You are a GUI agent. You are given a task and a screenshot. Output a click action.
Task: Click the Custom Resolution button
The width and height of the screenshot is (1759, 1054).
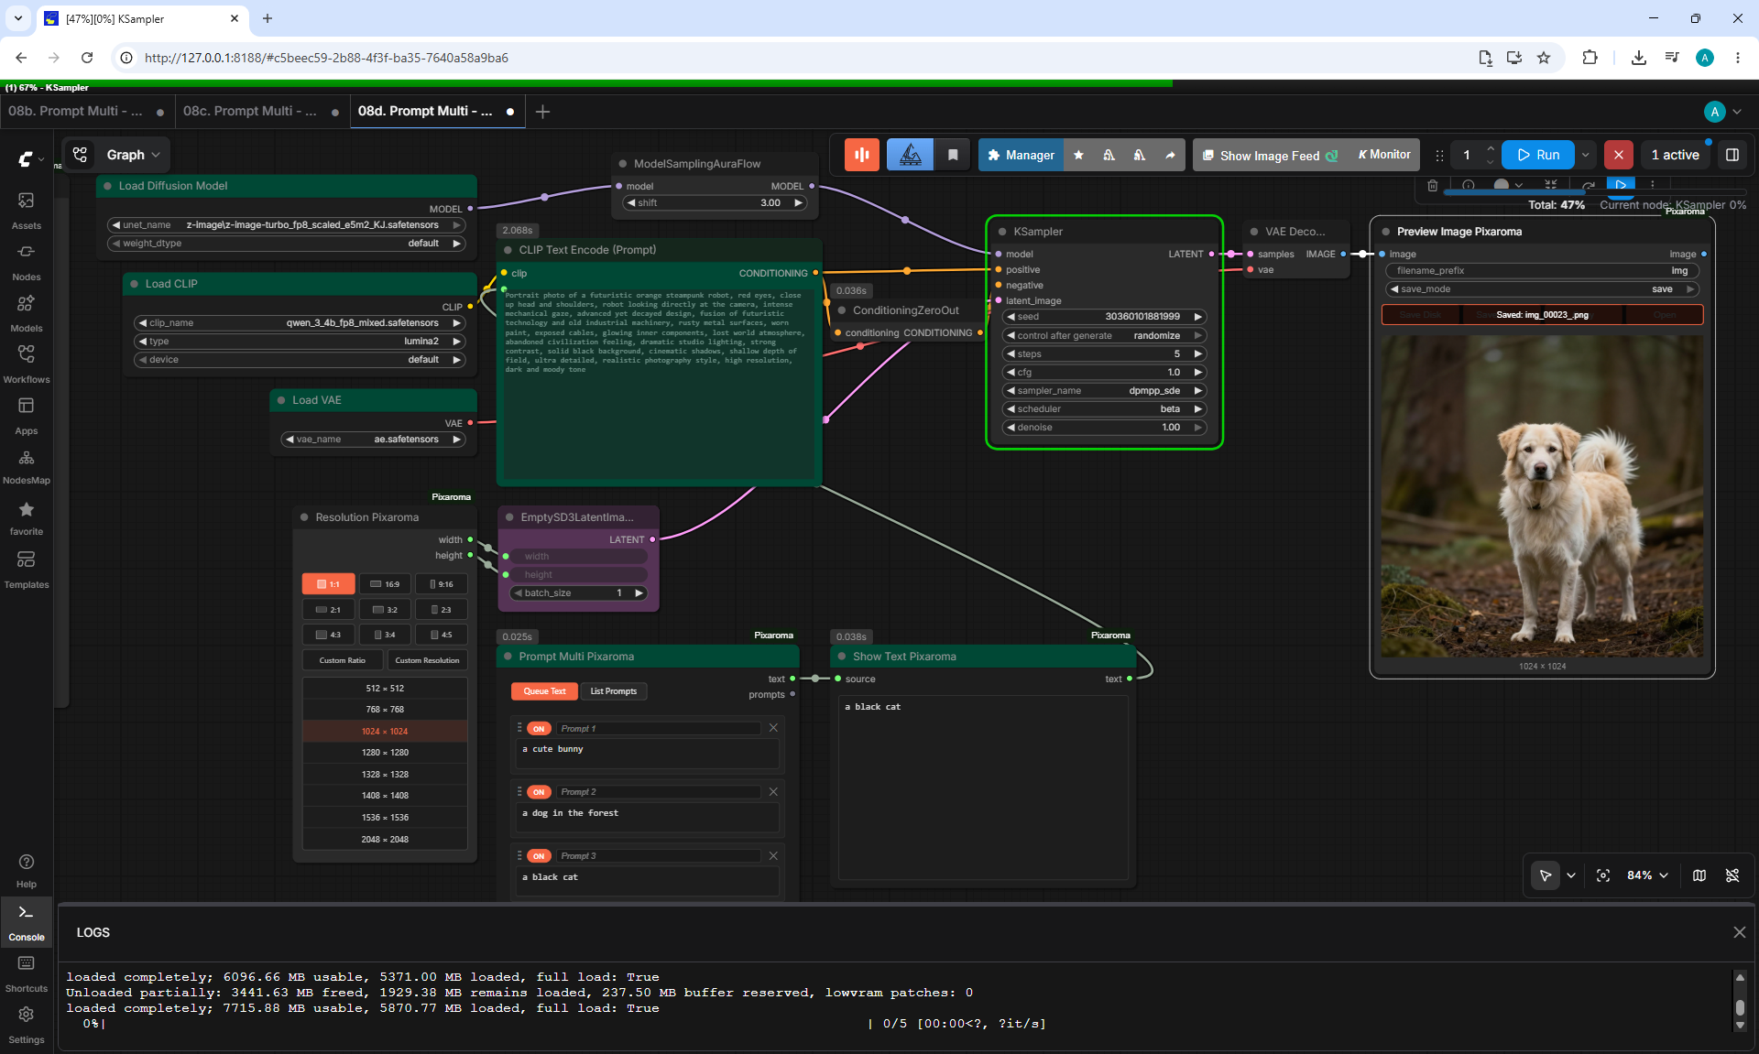point(428,660)
